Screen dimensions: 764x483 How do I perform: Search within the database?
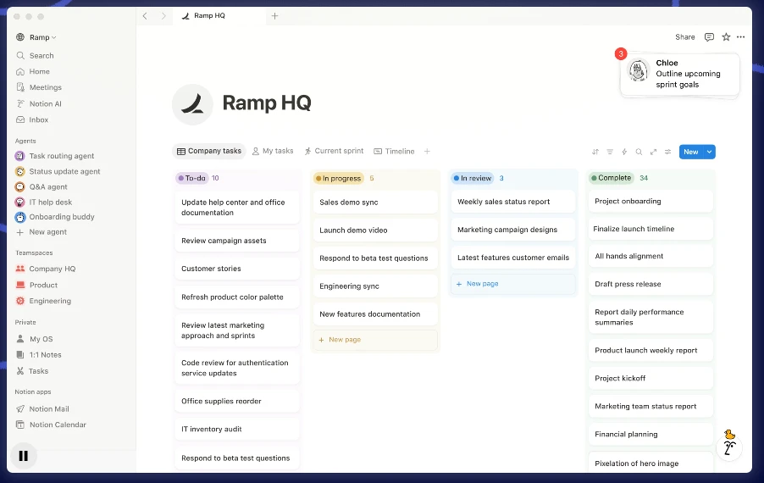click(639, 152)
